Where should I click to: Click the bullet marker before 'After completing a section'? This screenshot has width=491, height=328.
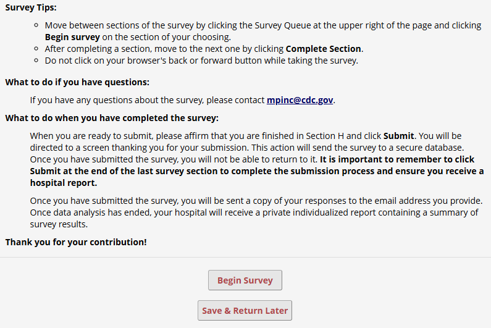[36, 49]
